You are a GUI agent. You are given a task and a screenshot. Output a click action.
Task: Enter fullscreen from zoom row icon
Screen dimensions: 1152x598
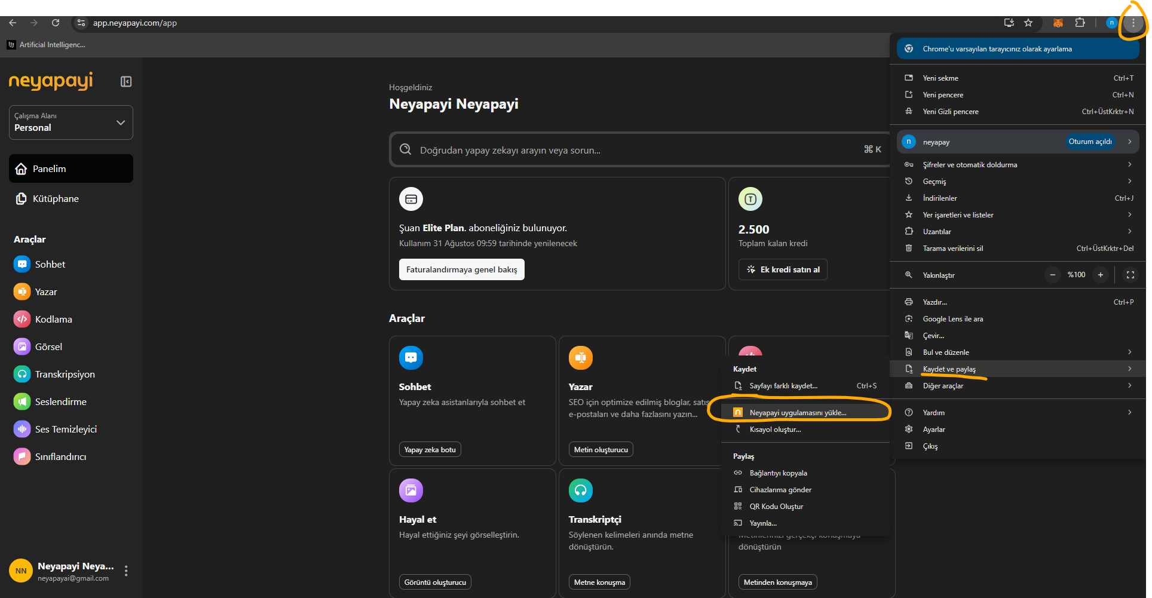pos(1130,275)
